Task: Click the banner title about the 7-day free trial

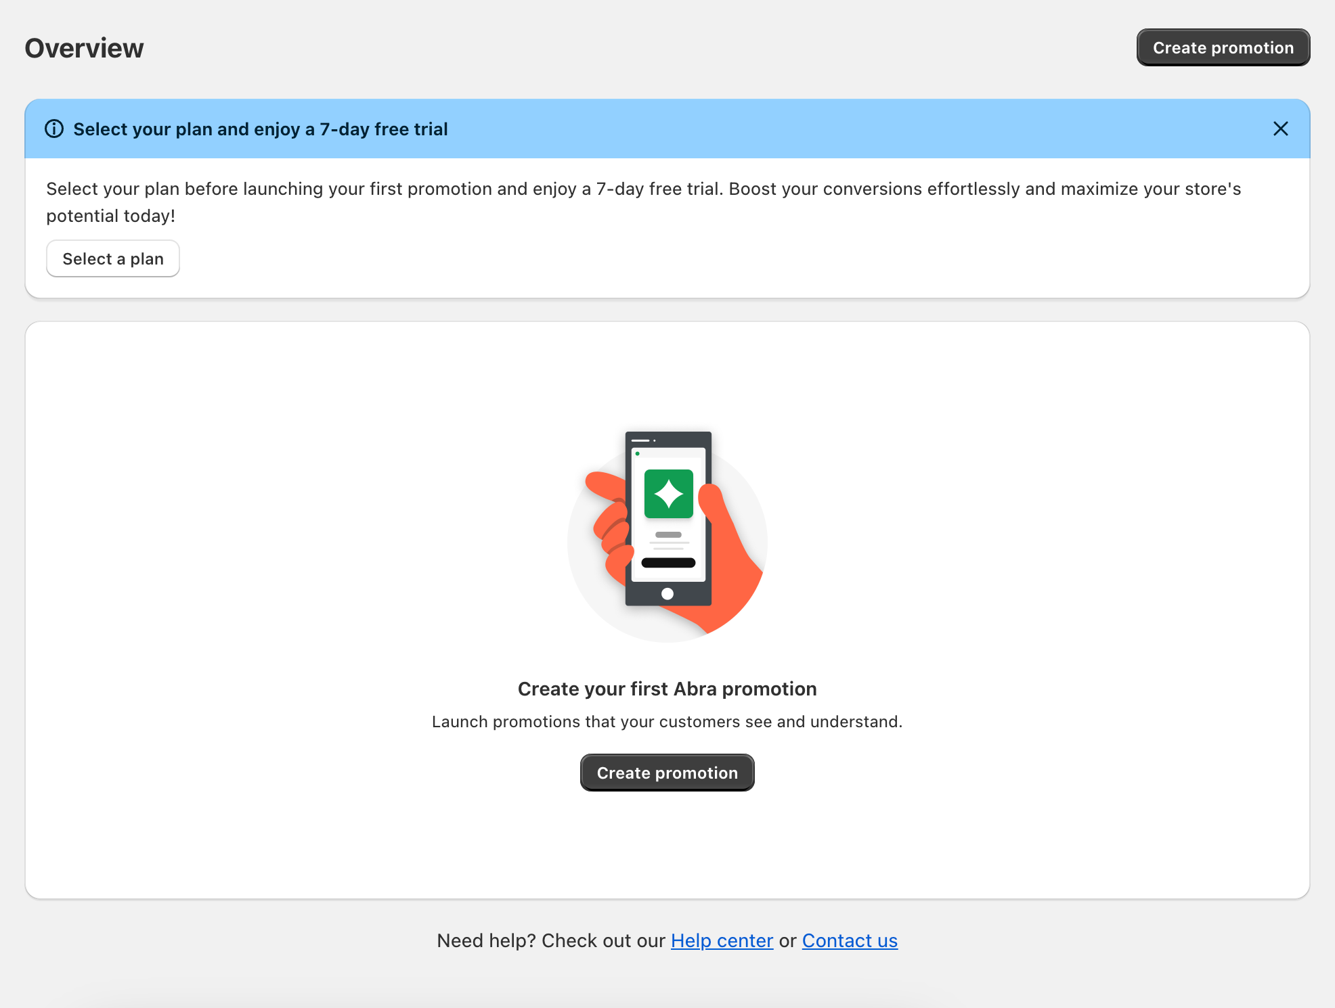Action: 260,129
